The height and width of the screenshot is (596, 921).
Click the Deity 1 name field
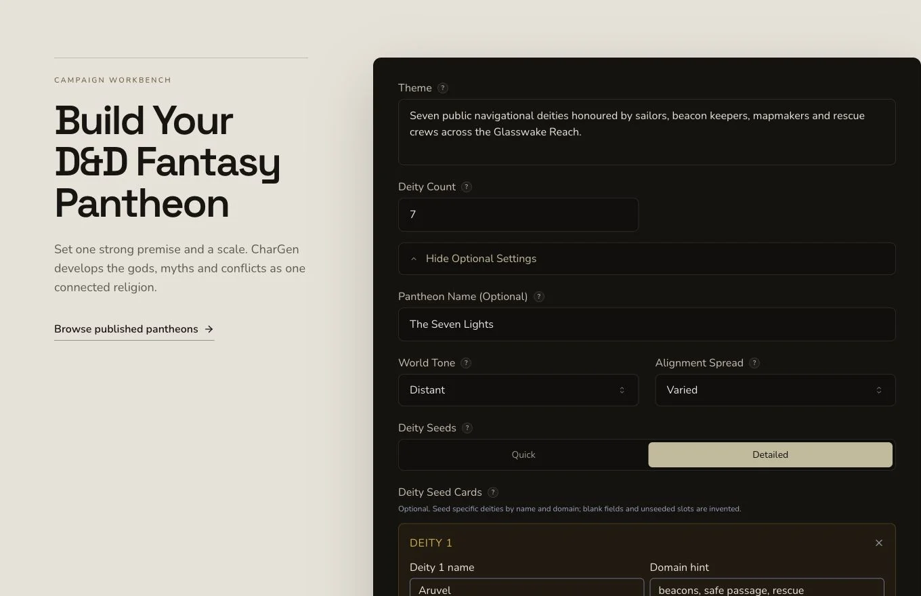(527, 587)
